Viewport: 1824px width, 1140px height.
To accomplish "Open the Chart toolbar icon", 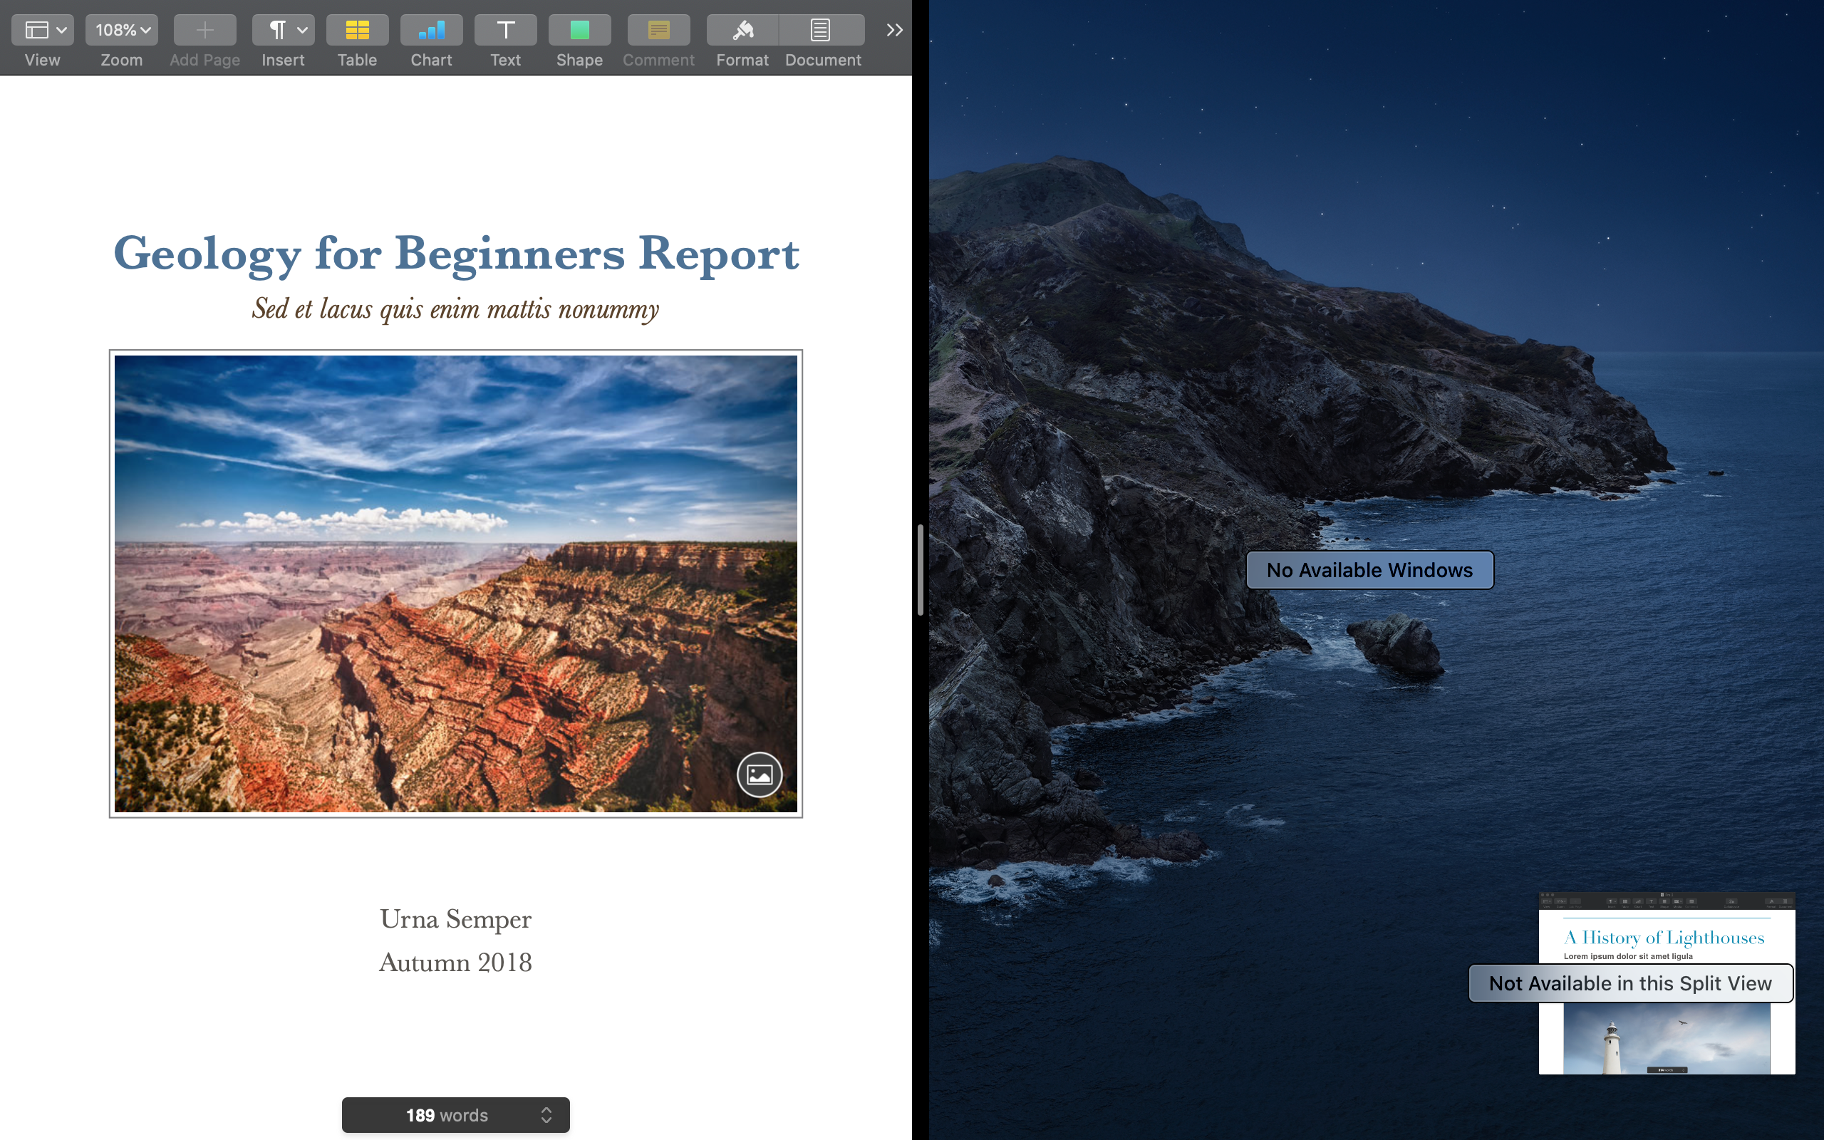I will pos(431,30).
